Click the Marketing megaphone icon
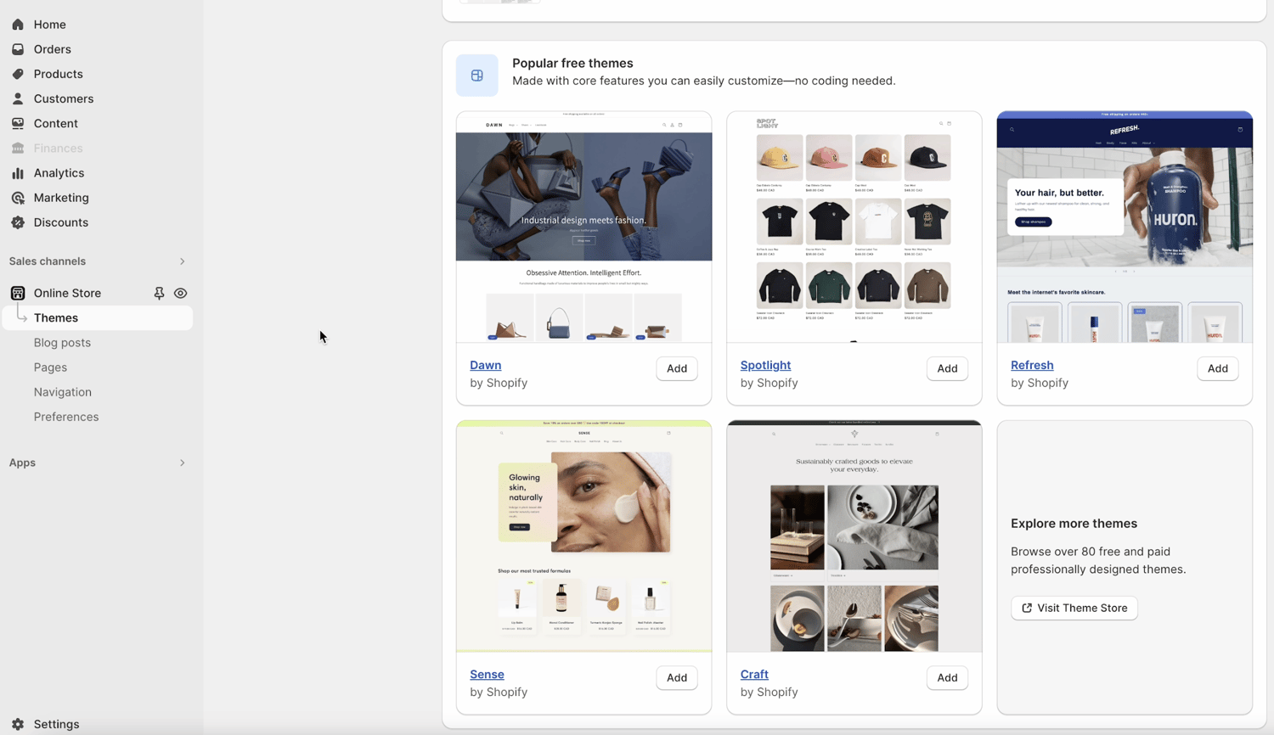This screenshot has width=1274, height=735. (18, 198)
